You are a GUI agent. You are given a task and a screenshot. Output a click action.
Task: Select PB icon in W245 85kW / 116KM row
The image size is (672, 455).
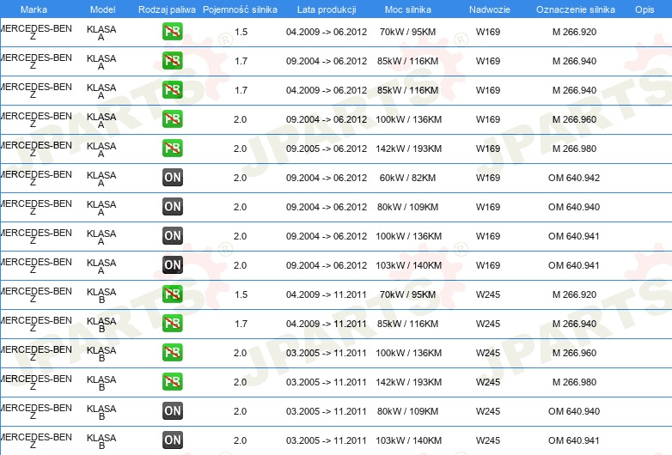pos(172,323)
